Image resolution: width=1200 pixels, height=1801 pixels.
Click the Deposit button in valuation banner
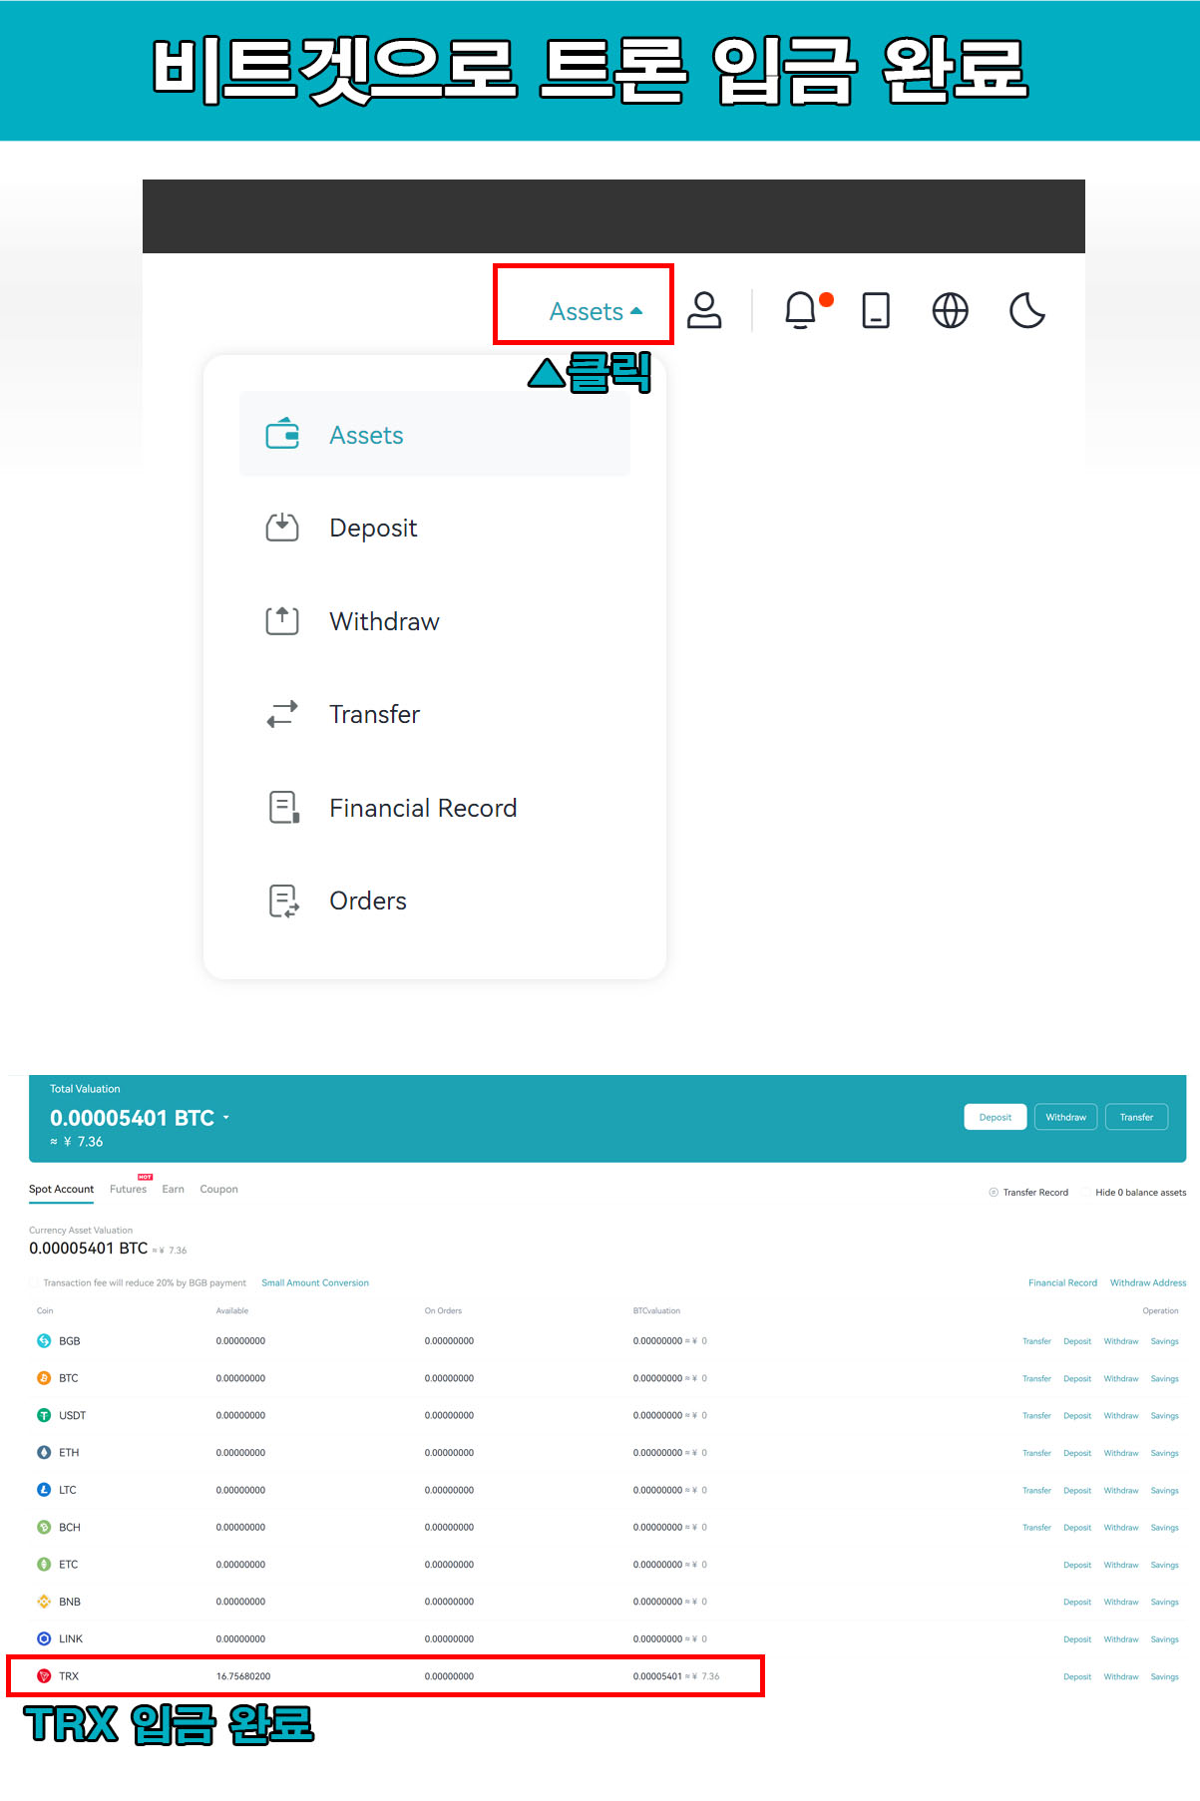pyautogui.click(x=996, y=1117)
